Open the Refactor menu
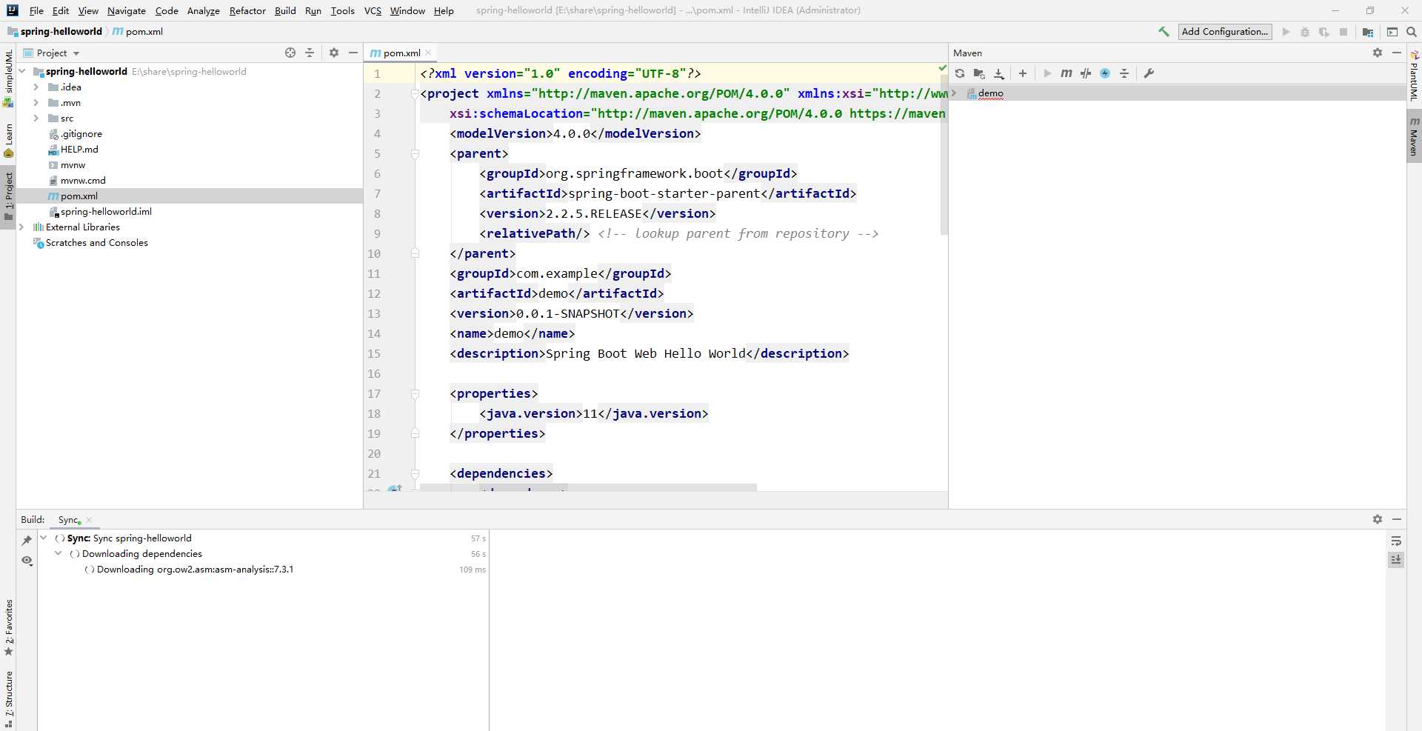This screenshot has height=731, width=1422. [x=247, y=10]
